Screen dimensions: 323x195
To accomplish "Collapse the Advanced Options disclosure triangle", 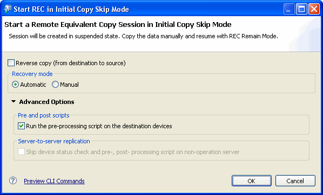I will [x=14, y=101].
